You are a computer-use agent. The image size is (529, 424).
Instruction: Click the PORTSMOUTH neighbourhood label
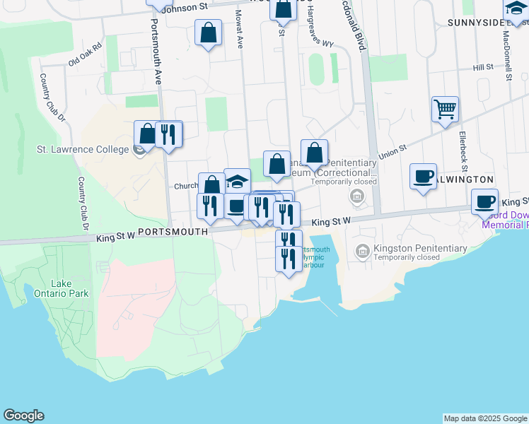point(173,232)
